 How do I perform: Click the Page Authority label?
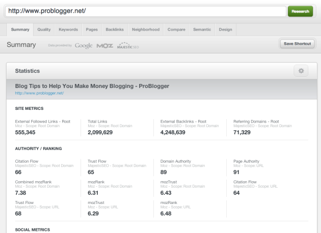246,161
